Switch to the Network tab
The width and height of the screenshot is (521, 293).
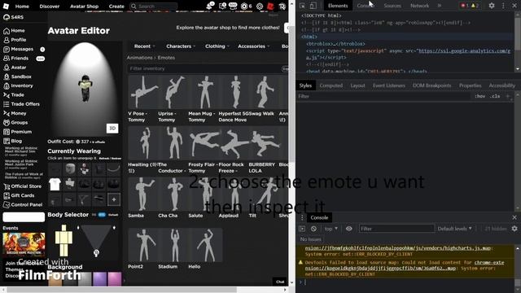420,6
